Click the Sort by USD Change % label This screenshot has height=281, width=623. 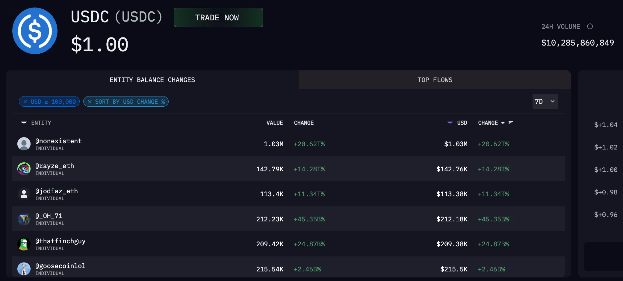coord(130,102)
